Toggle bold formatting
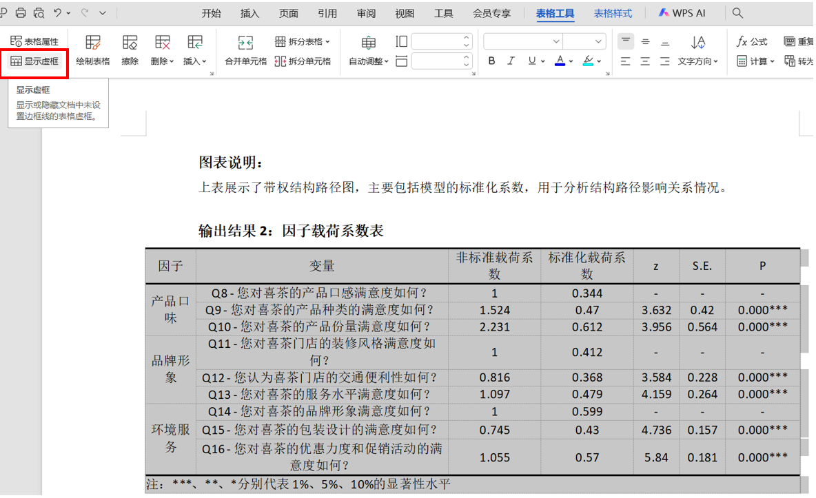Viewport: 816px width, 498px height. coord(492,61)
